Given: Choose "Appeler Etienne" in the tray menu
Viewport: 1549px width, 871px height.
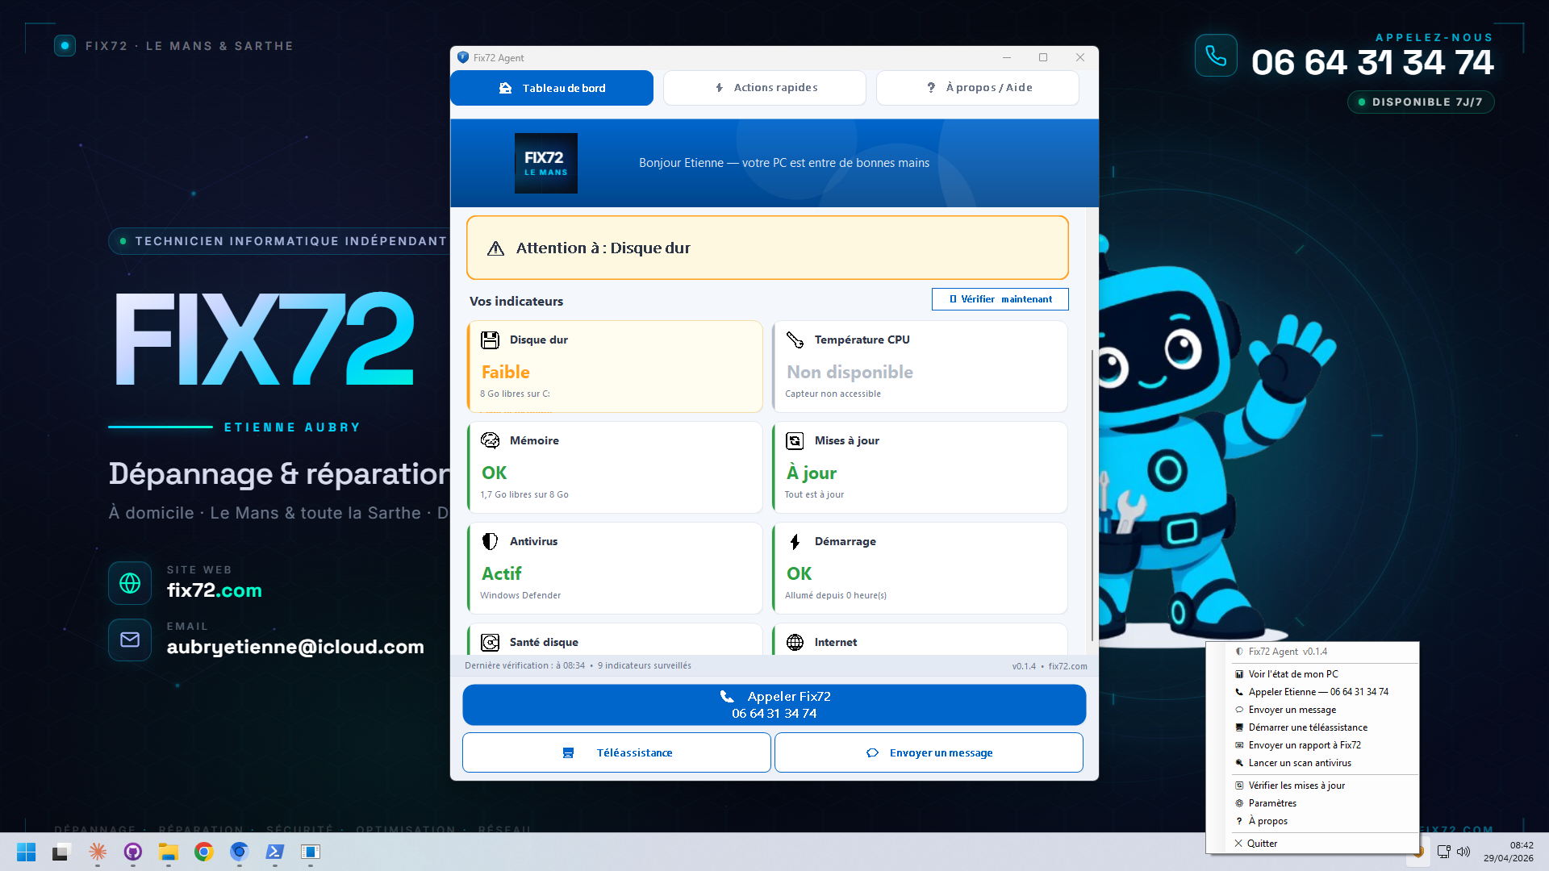Looking at the screenshot, I should pyautogui.click(x=1313, y=692).
